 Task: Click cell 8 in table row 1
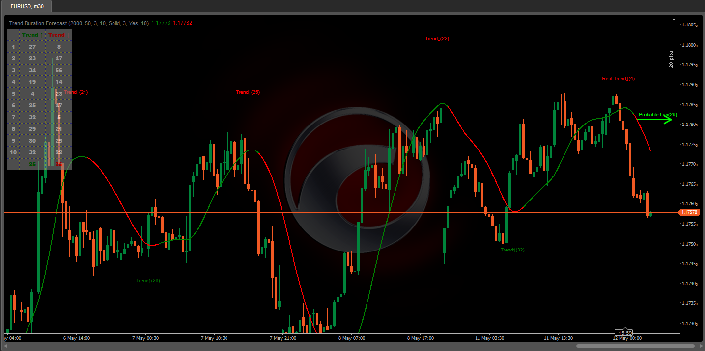pos(59,47)
